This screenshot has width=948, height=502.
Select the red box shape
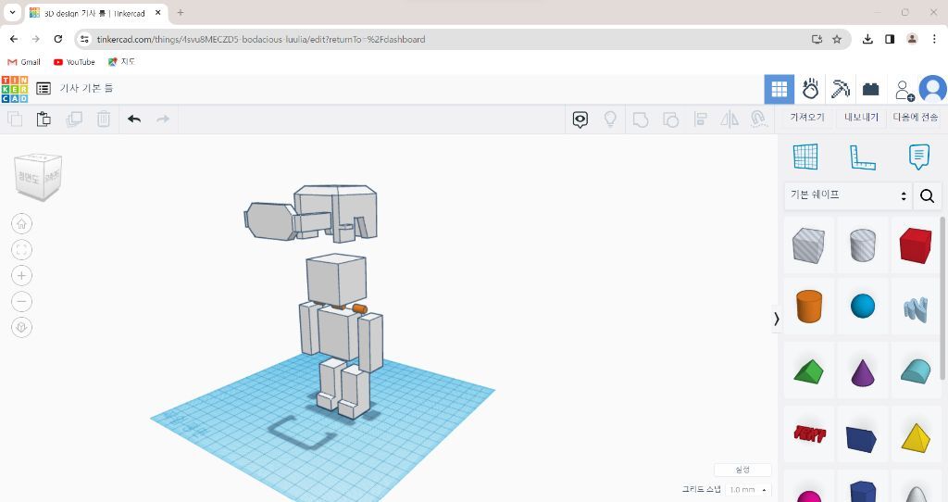915,245
